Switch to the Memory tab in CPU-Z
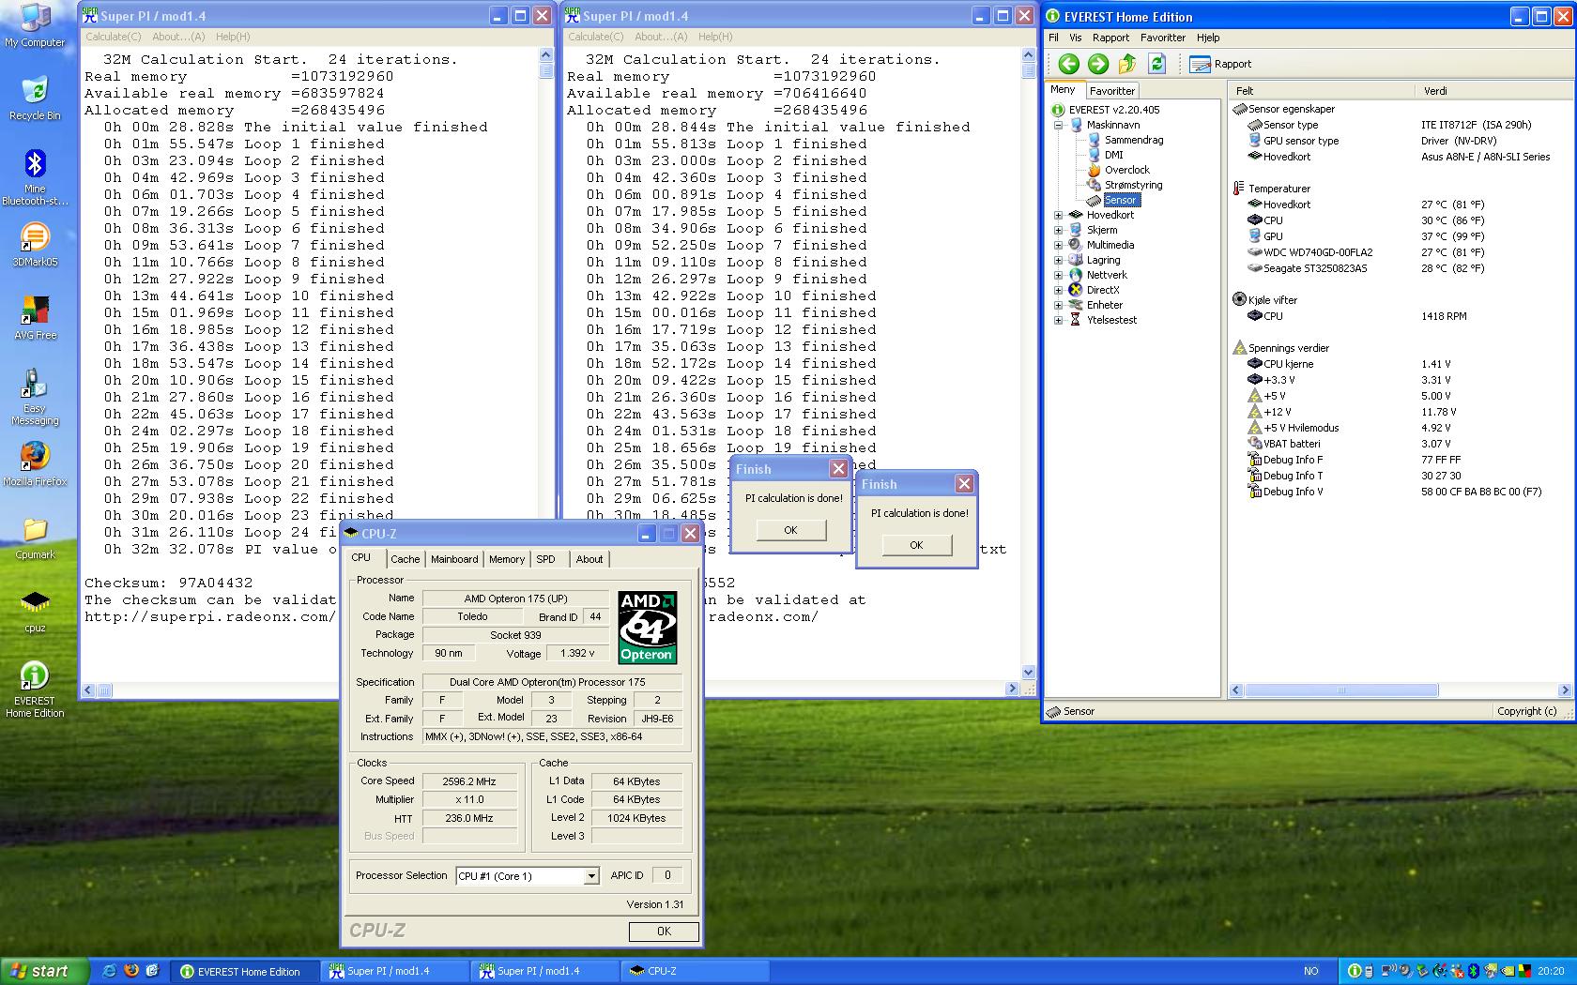 click(507, 559)
